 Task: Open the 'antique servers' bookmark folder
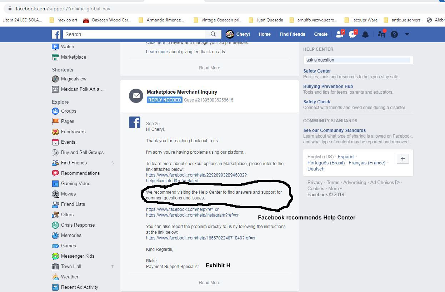pyautogui.click(x=402, y=20)
